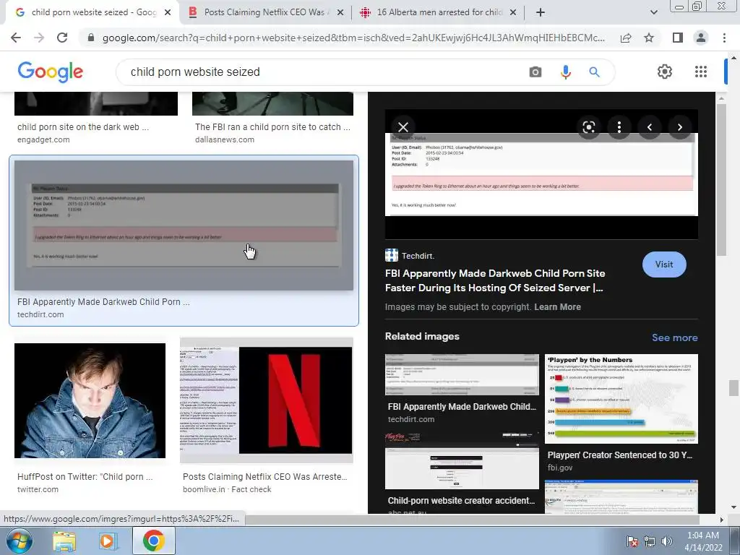
Task: Reload the current page
Action: (62, 38)
